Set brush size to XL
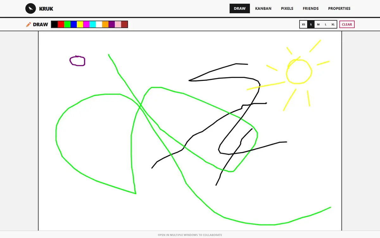The height and width of the screenshot is (238, 380). point(333,24)
